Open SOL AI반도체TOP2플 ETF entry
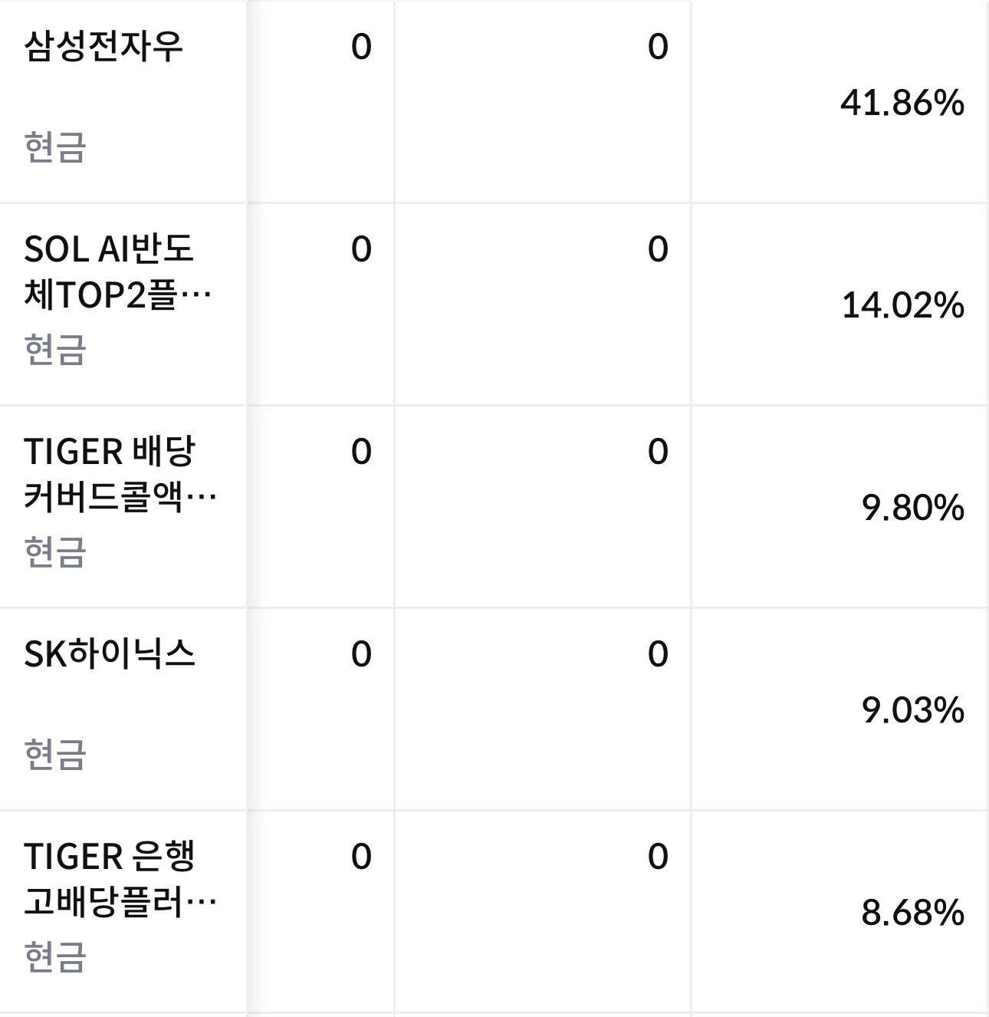This screenshot has height=1017, width=989. [117, 272]
